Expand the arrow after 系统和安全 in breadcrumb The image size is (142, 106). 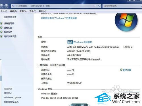click(44, 6)
